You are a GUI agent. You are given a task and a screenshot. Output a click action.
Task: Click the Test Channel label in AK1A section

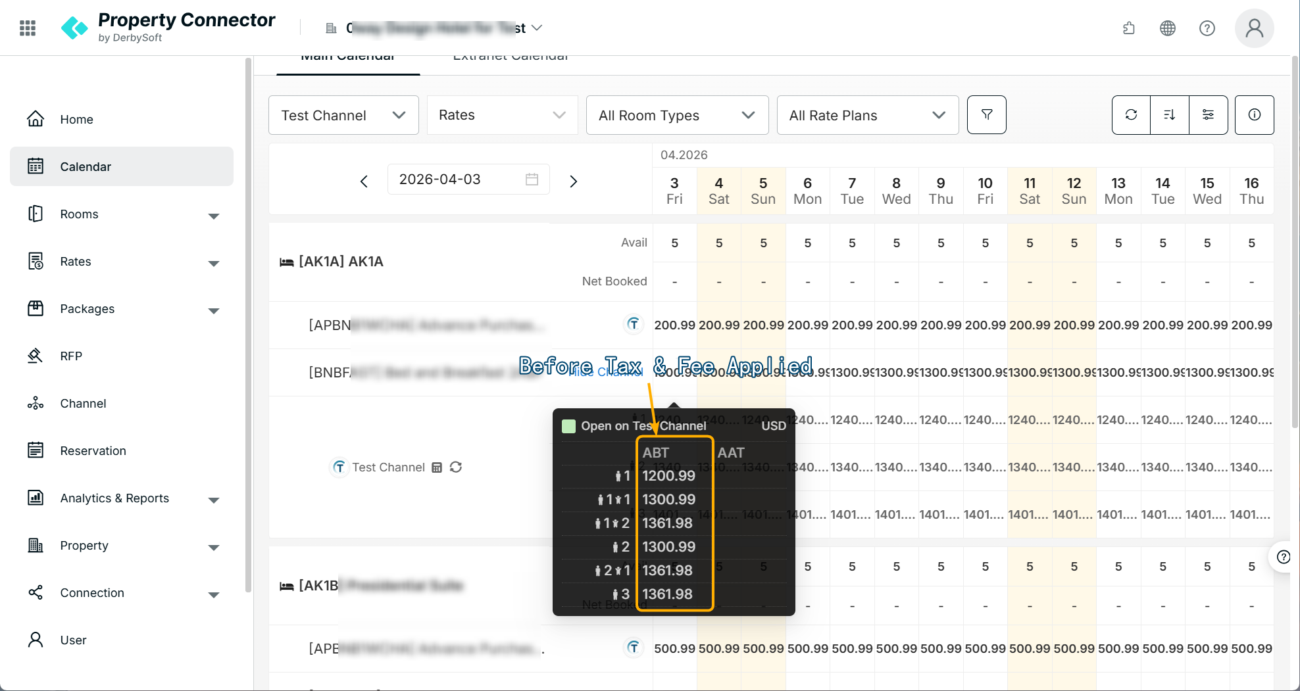[388, 467]
